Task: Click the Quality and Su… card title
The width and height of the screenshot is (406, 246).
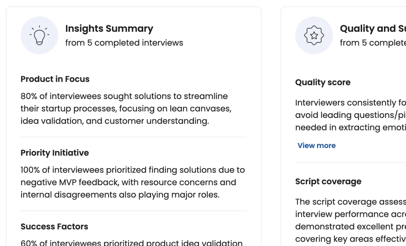Action: tap(373, 29)
